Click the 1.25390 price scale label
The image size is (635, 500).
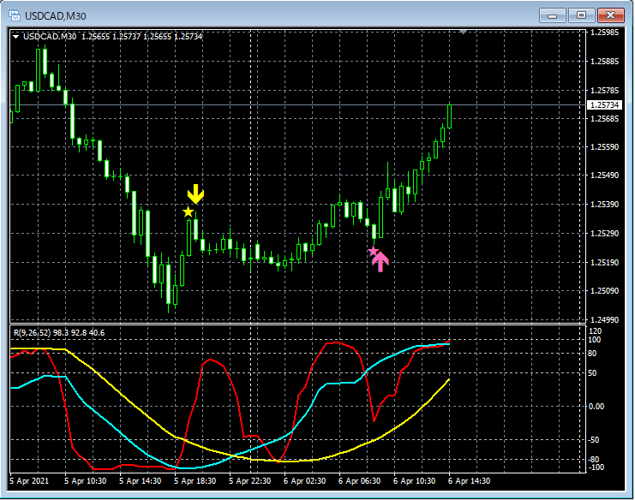tap(605, 205)
